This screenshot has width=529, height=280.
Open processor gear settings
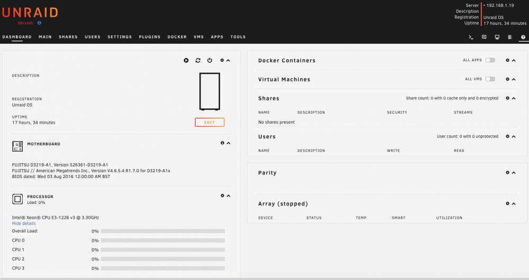(x=222, y=195)
